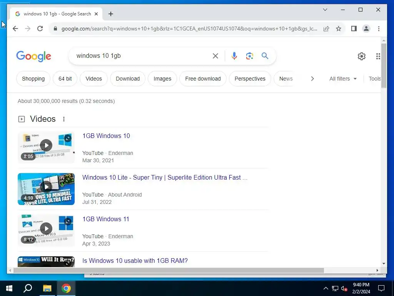Click the 'Apr 3, 2023' date text

96,244
